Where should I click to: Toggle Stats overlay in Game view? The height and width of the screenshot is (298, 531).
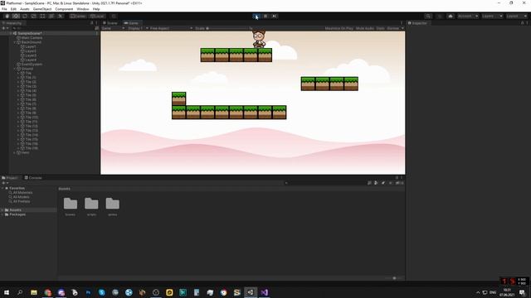[380, 28]
